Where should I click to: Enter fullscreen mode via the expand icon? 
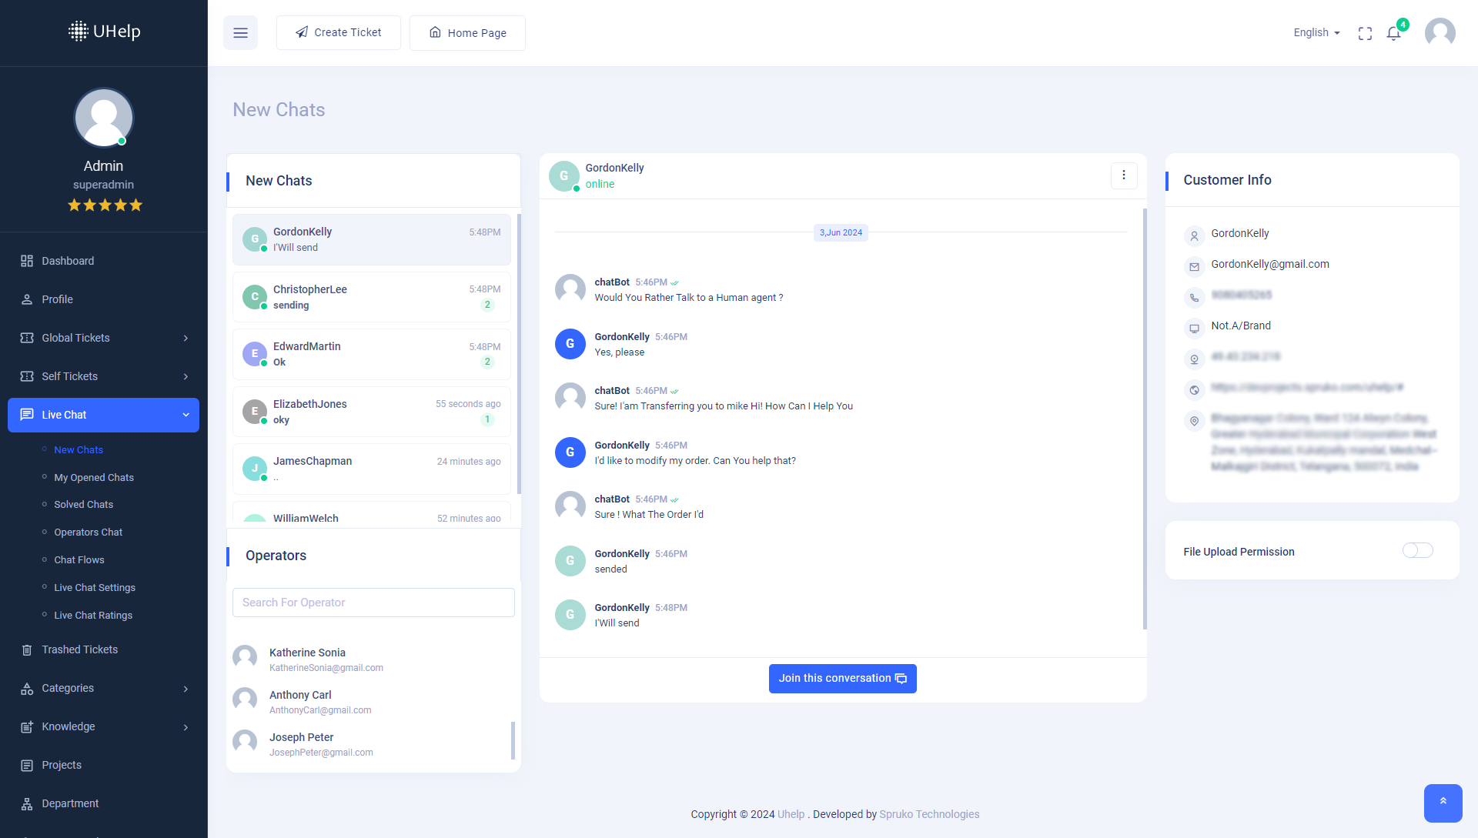click(x=1365, y=33)
